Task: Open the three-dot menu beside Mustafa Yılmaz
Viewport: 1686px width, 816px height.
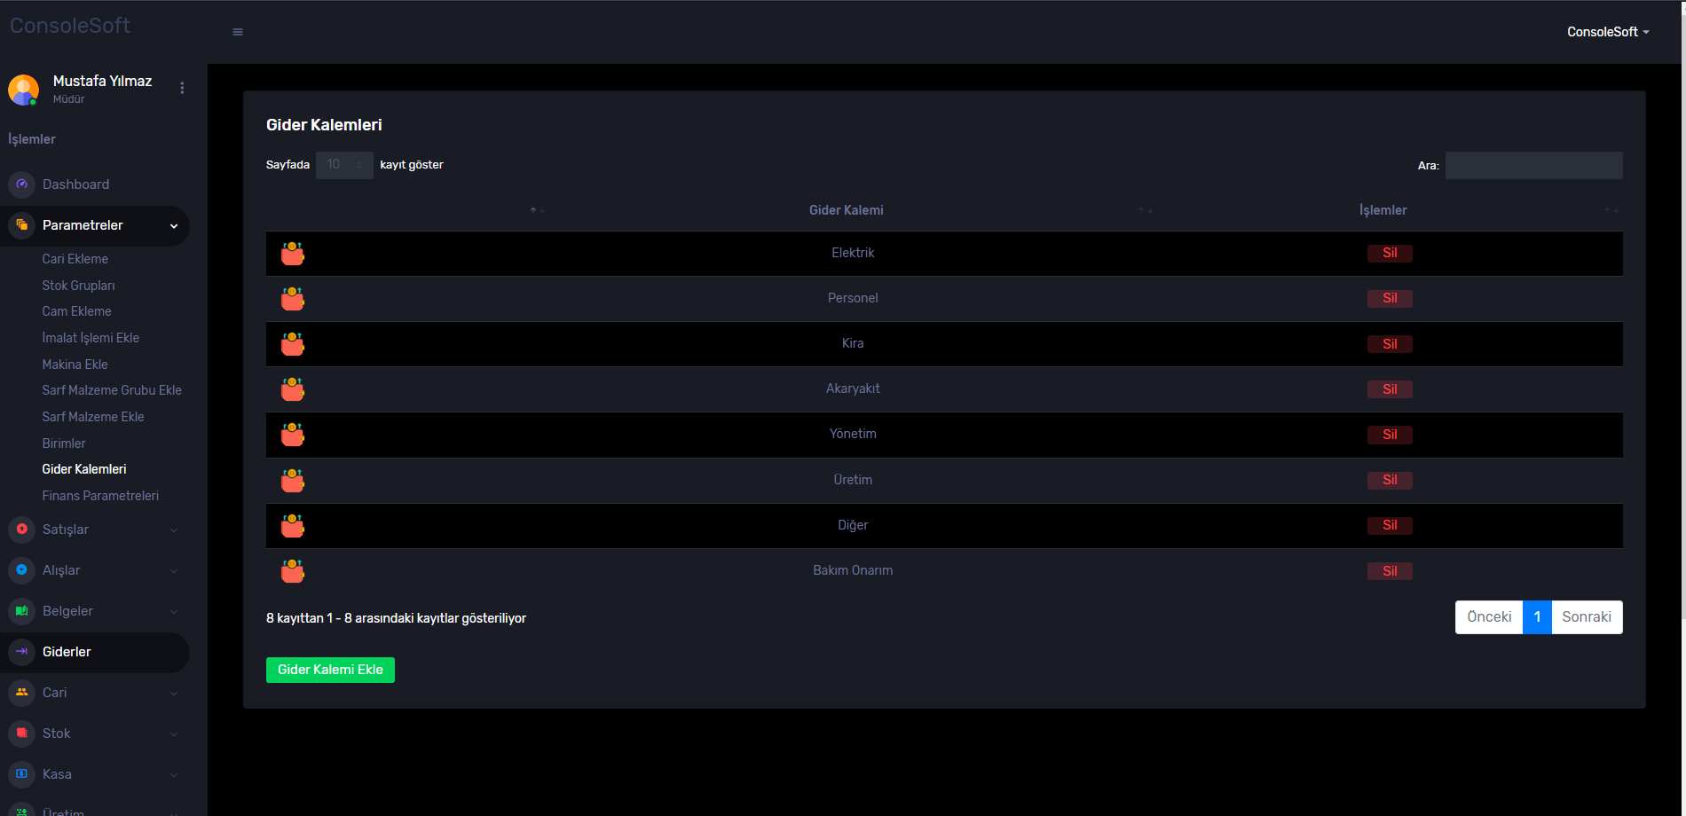Action: (182, 88)
